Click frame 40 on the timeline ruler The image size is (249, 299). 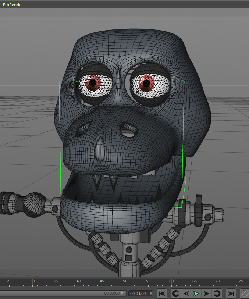(79, 281)
